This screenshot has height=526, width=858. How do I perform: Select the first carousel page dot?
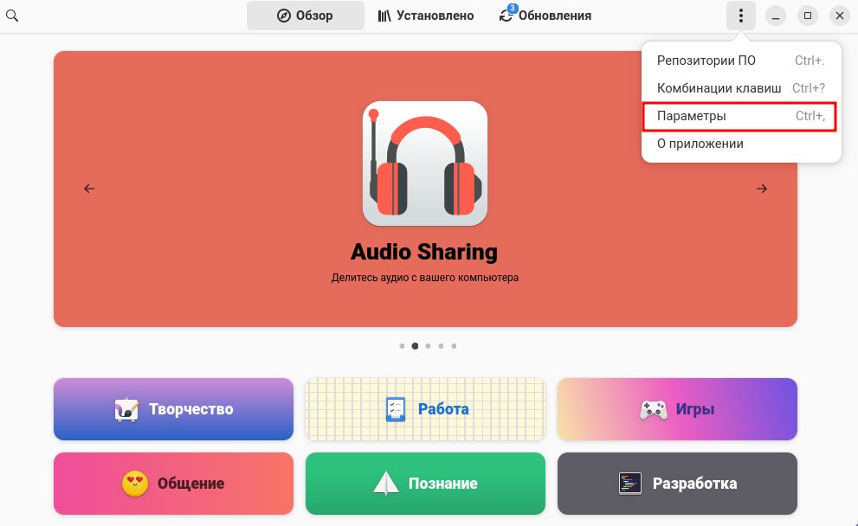point(402,346)
